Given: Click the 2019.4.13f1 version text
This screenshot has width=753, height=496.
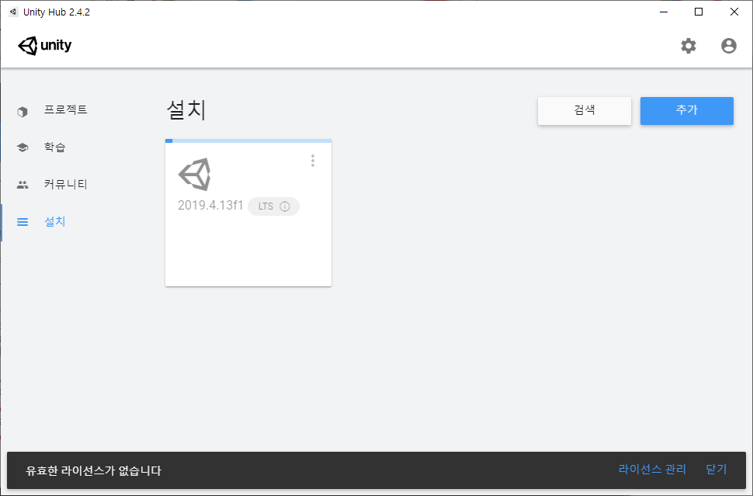Looking at the screenshot, I should [210, 206].
